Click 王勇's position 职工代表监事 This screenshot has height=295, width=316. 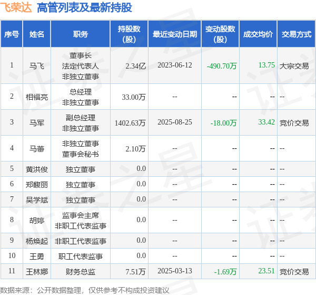tap(81, 256)
